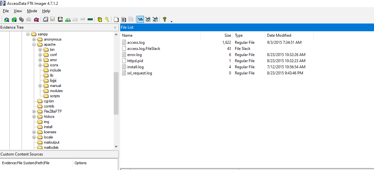
Task: Select error.log in the file list
Action: [x=135, y=55]
